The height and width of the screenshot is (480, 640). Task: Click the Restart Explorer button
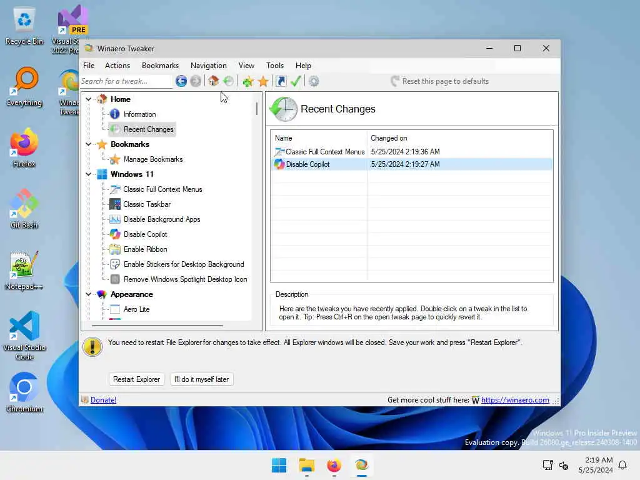coord(136,379)
